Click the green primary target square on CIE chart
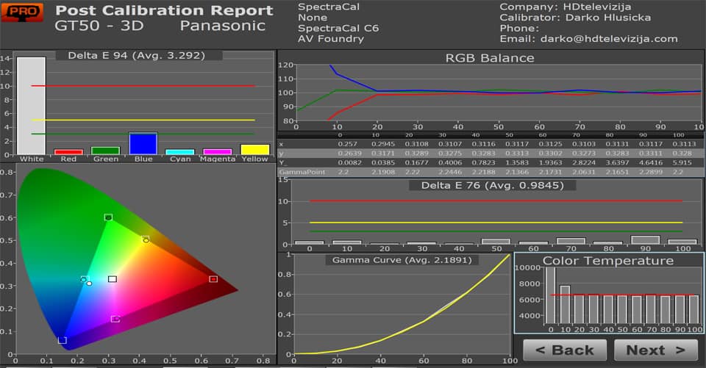The width and height of the screenshot is (706, 368). coord(108,217)
